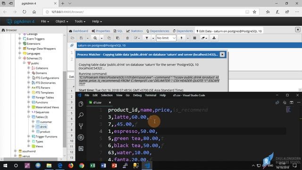Click the Paste rows icon in pgAdmin toolbar

pos(117,38)
